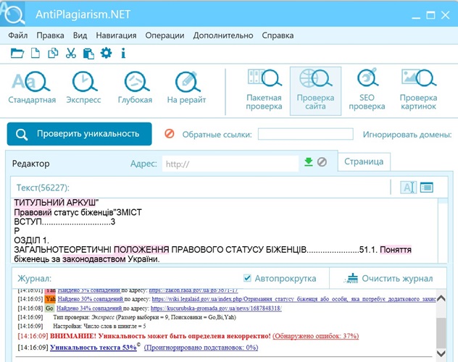Click the journal scrollbar up arrow
Screen dimensions: 458x362
441,298
